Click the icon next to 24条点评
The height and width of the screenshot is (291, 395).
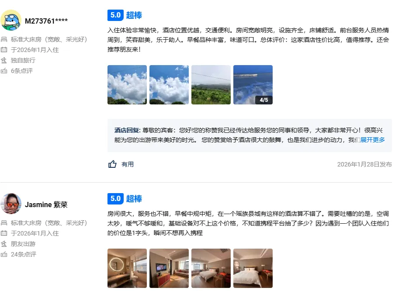pyautogui.click(x=4, y=254)
